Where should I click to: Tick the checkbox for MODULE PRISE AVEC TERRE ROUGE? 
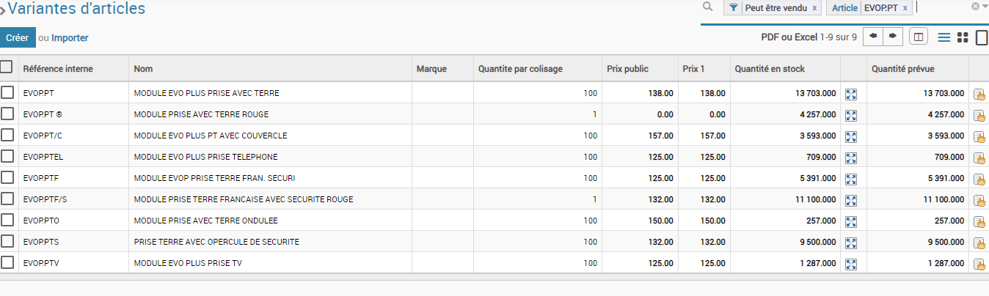7,114
